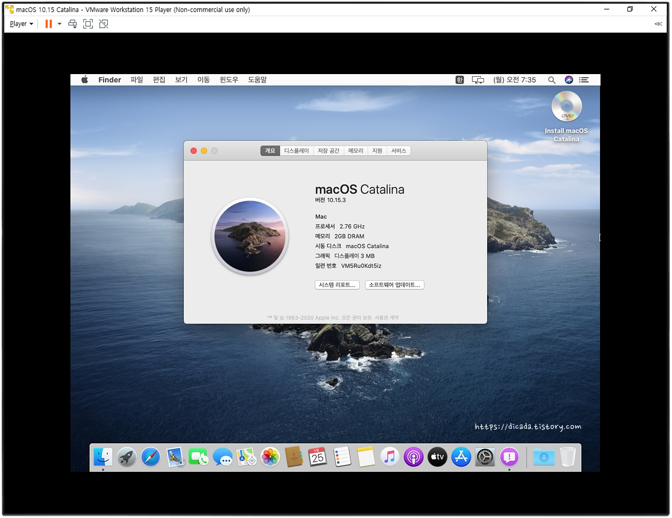Open Podcasts purple icon in Dock
Viewport: 672px width, 518px height.
click(414, 458)
